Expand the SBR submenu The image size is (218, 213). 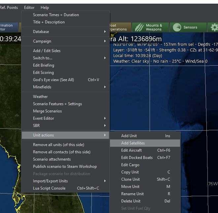65,126
